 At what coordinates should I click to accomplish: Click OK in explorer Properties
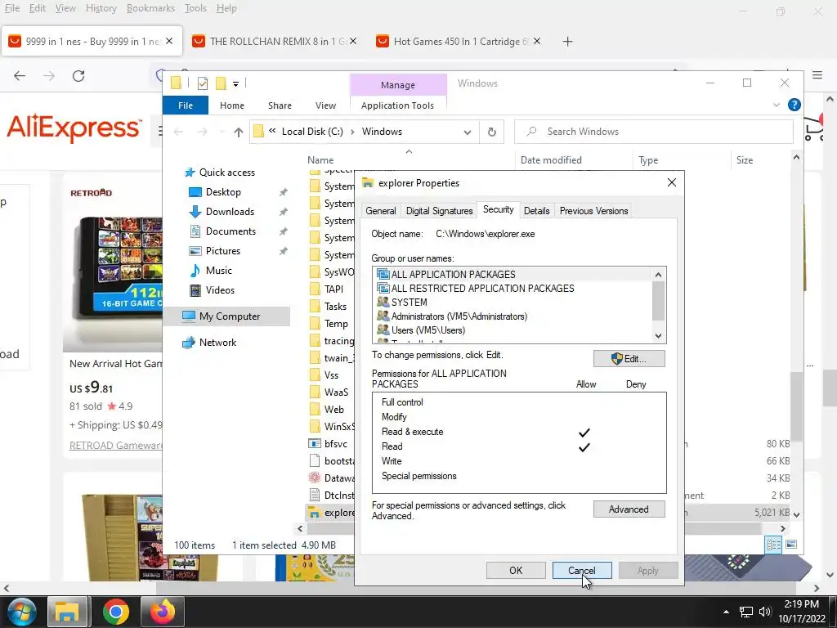[x=516, y=570]
